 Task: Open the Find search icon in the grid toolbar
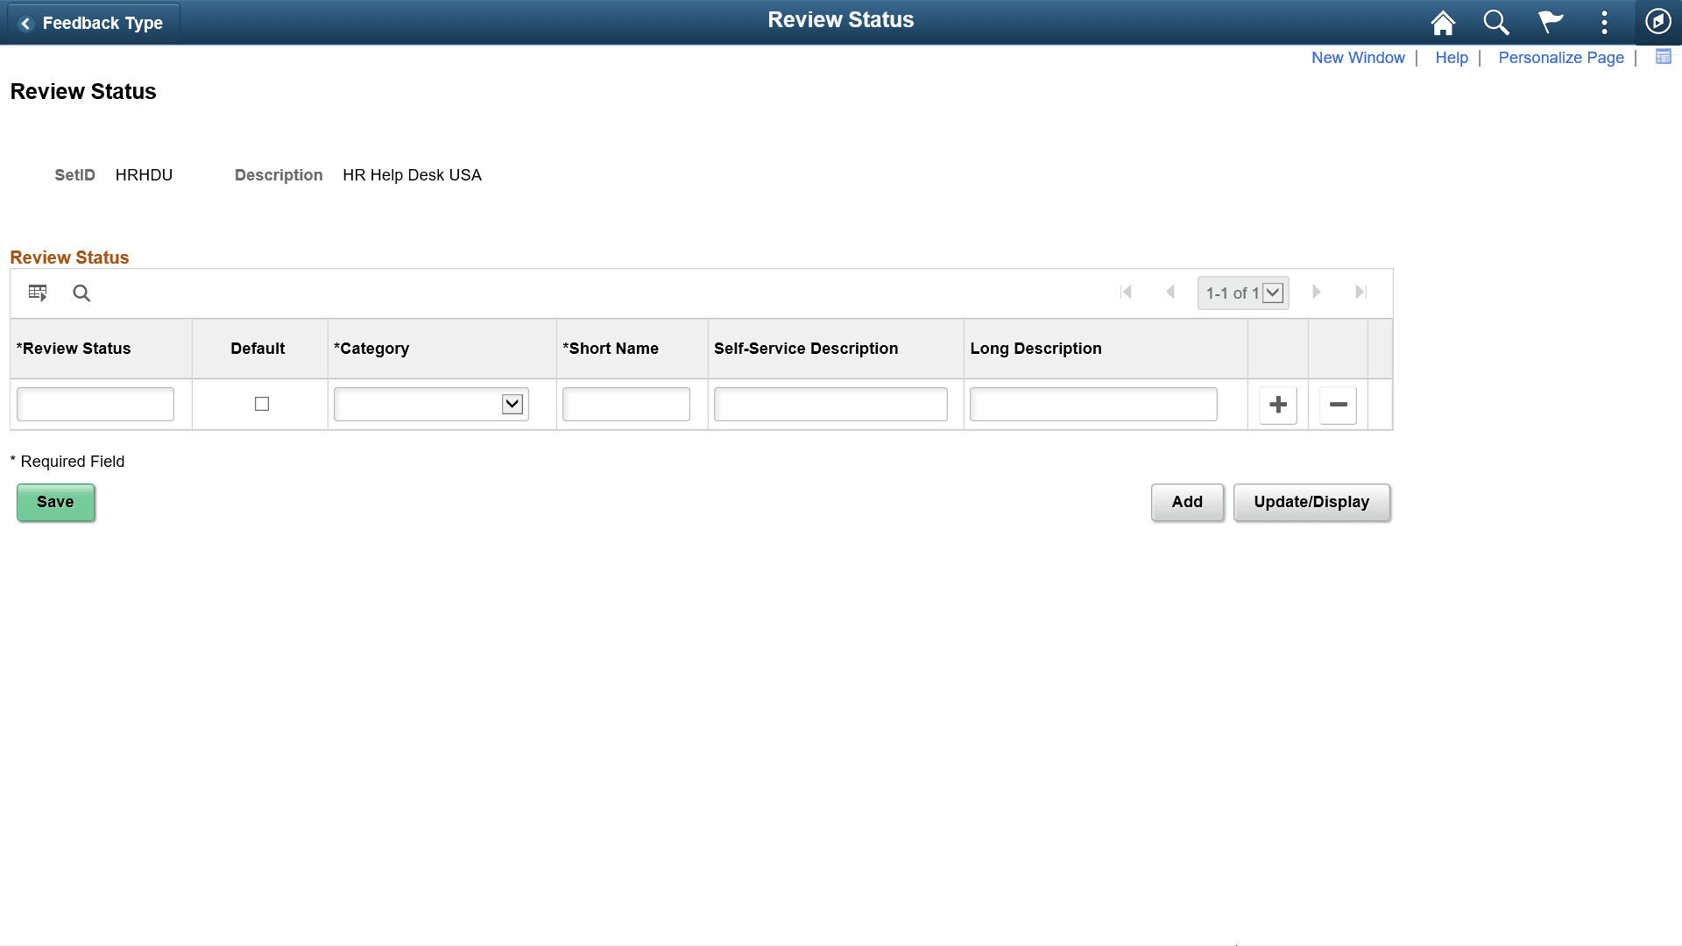point(81,293)
